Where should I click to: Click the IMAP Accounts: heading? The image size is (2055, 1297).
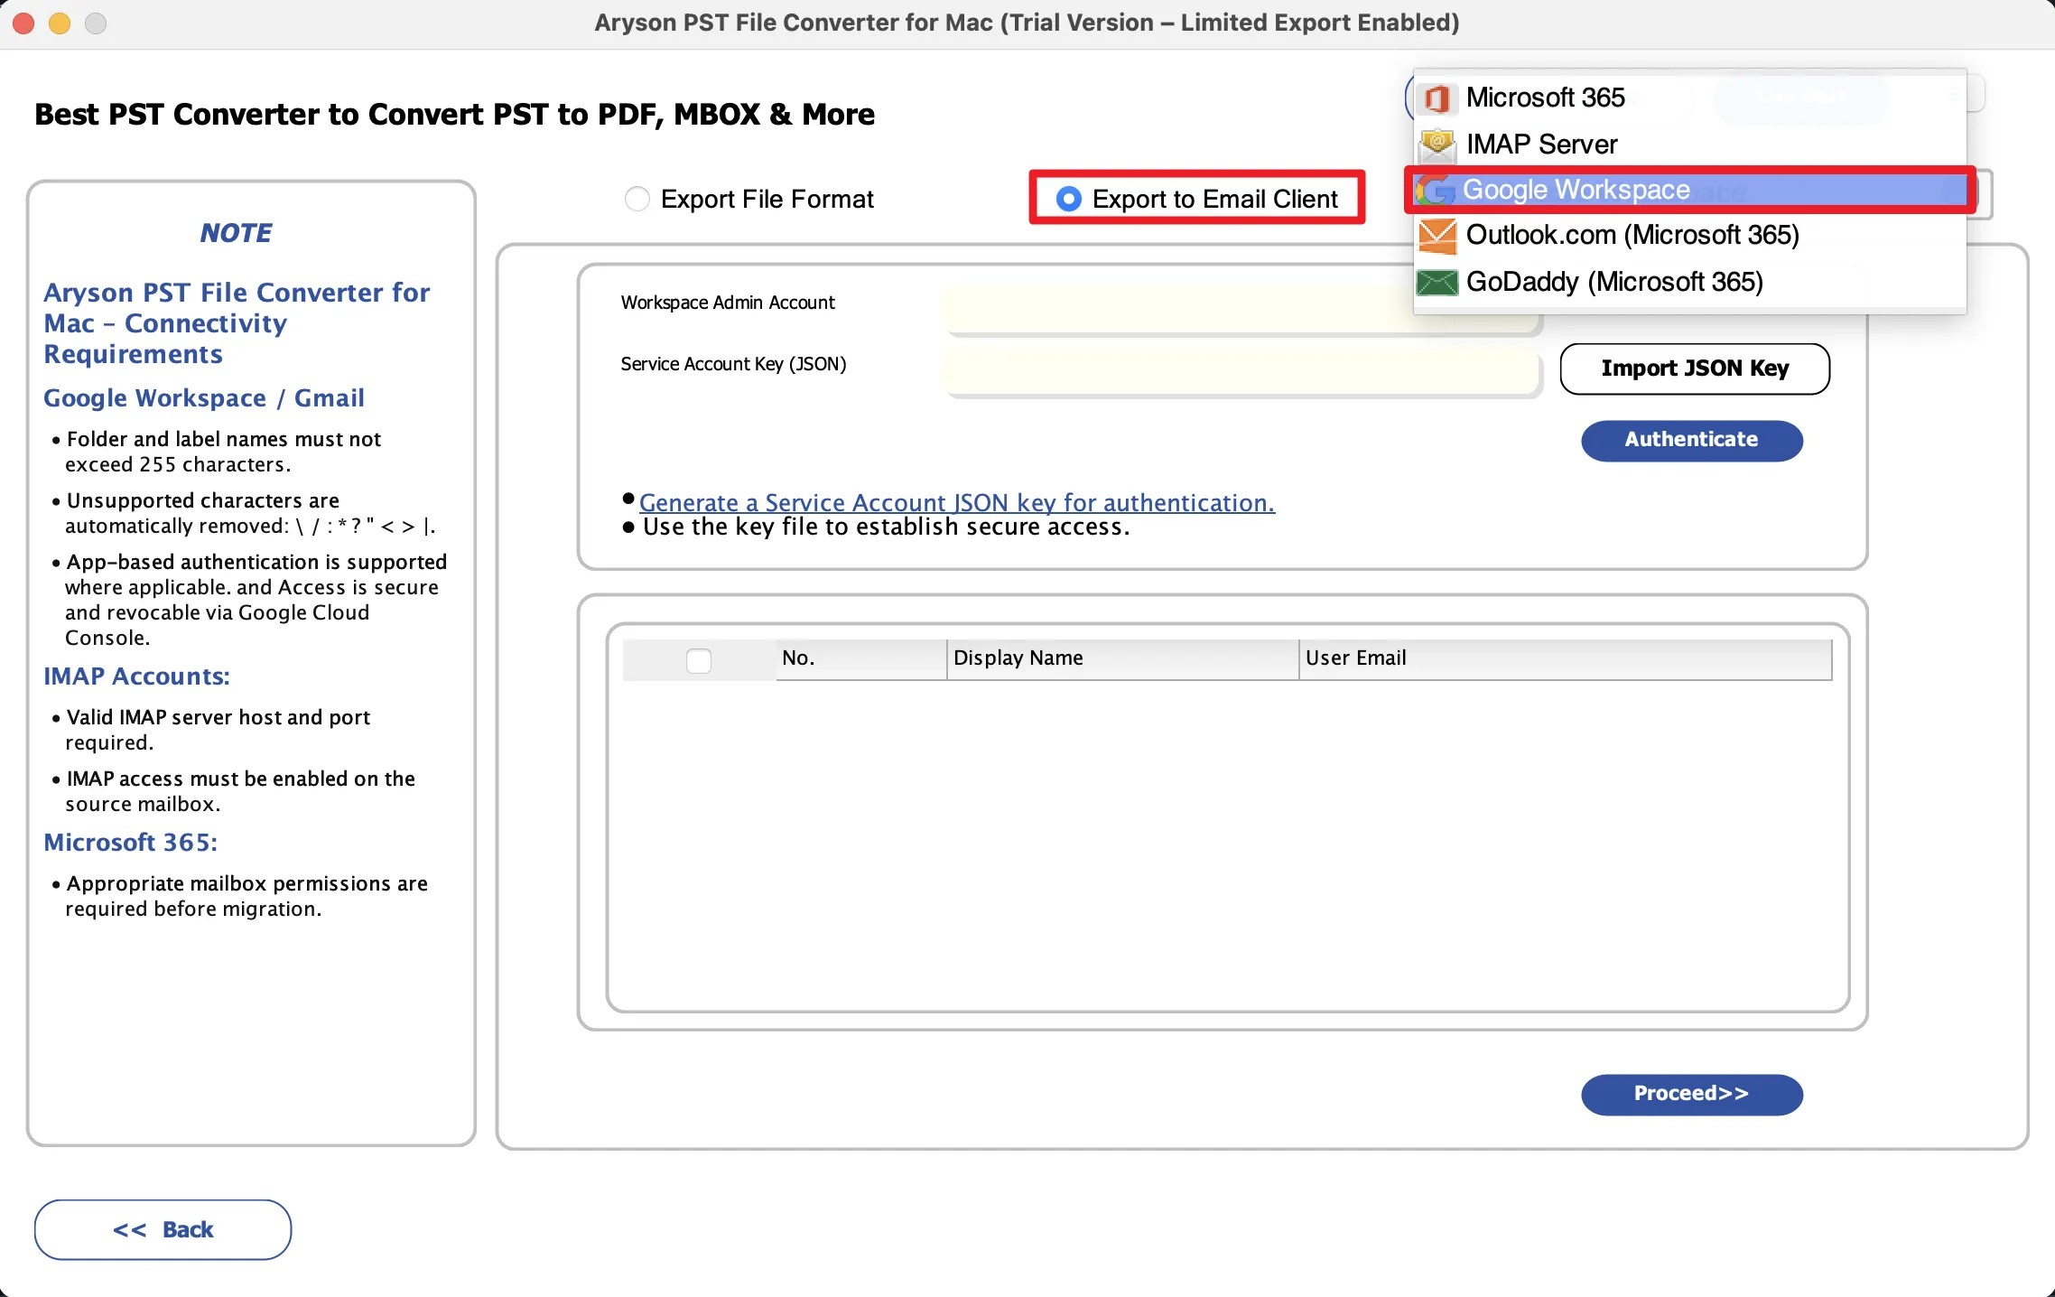[137, 676]
